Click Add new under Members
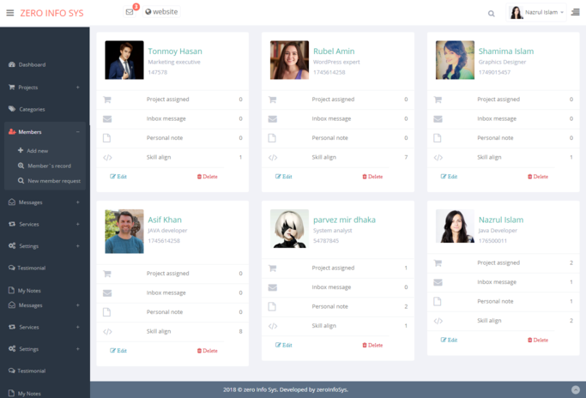This screenshot has width=586, height=398. [37, 151]
